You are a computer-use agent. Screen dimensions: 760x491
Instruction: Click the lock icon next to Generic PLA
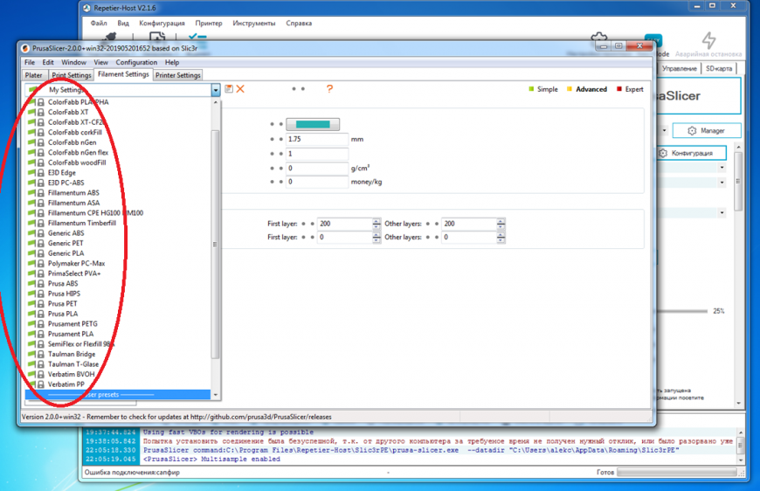pos(41,253)
